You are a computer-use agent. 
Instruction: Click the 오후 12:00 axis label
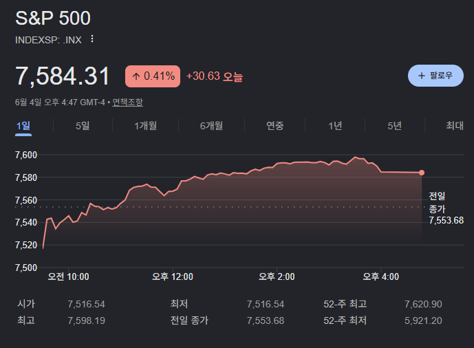[172, 276]
